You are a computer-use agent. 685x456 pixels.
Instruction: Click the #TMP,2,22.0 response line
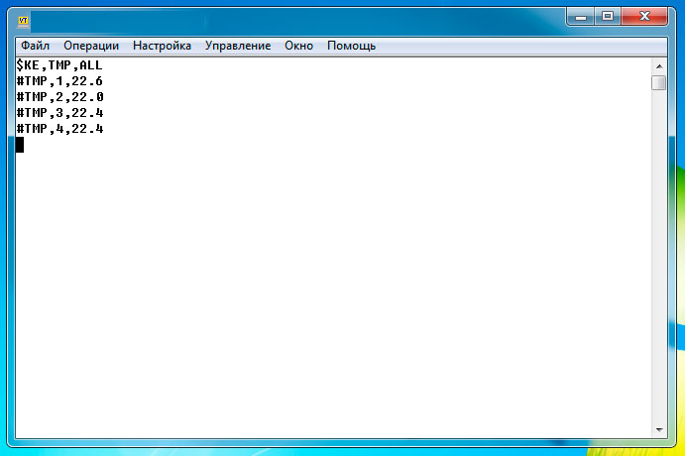(59, 96)
